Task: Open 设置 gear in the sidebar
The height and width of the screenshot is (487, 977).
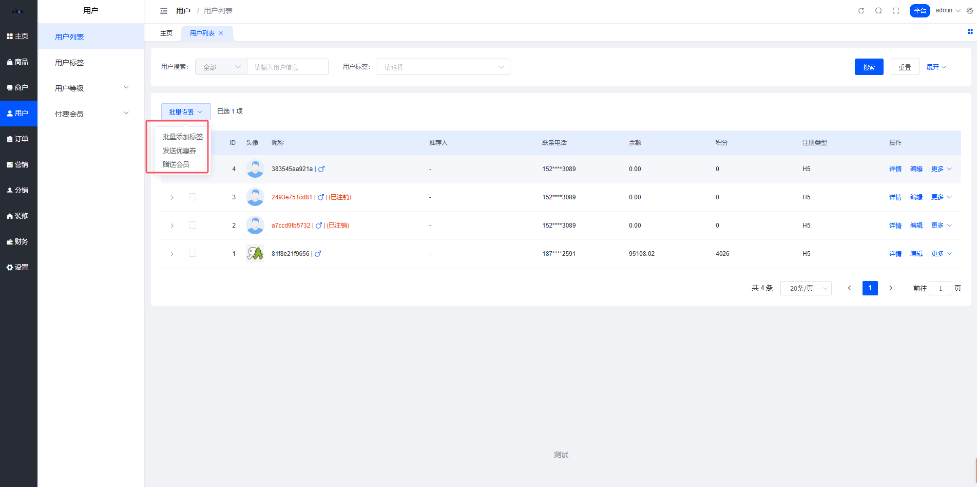Action: 18,267
